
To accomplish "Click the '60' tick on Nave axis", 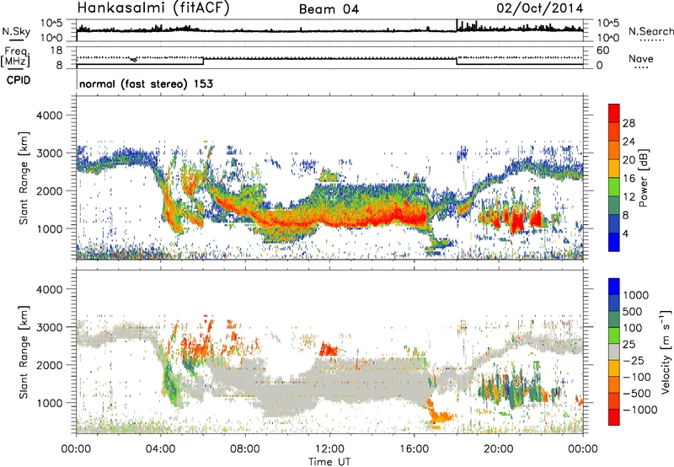I will tap(602, 51).
